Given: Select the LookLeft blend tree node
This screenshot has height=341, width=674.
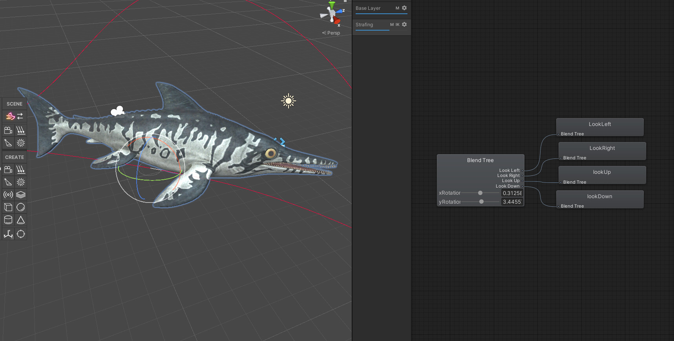Looking at the screenshot, I should pyautogui.click(x=600, y=127).
